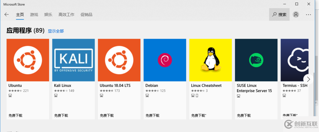This screenshot has height=132, width=319.
Task: Open the 促销品 tab
Action: coord(86,15)
